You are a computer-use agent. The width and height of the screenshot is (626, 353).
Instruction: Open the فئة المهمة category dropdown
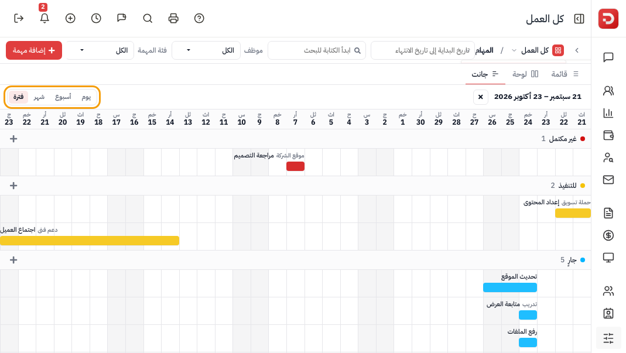pyautogui.click(x=100, y=50)
